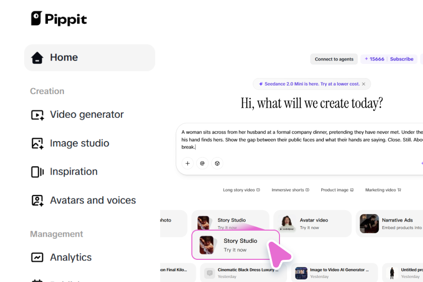Click the 'Try it now' text under Avatar video
Screen dimensions: 423x282
pyautogui.click(x=309, y=228)
